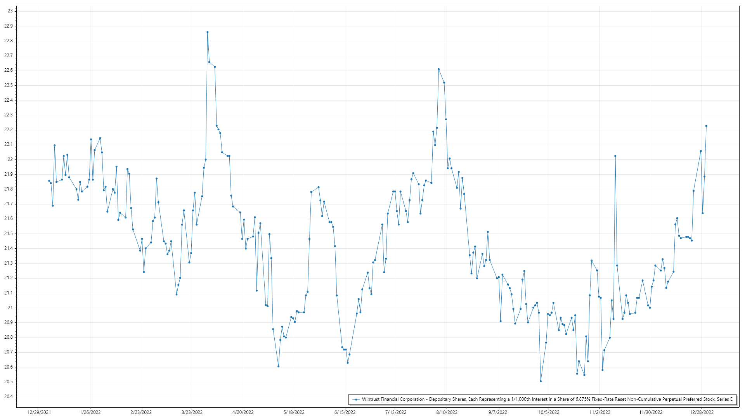This screenshot has width=745, height=419.
Task: Click the 22 y-axis tick label
Action: click(x=10, y=159)
